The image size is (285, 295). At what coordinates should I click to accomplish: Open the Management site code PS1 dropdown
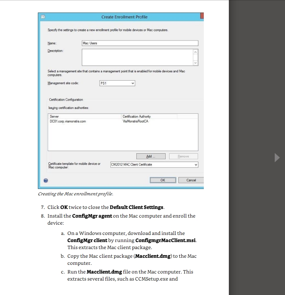click(x=117, y=83)
